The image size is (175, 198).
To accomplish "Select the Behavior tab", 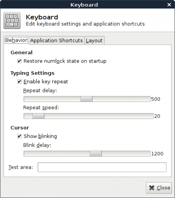I will (16, 40).
